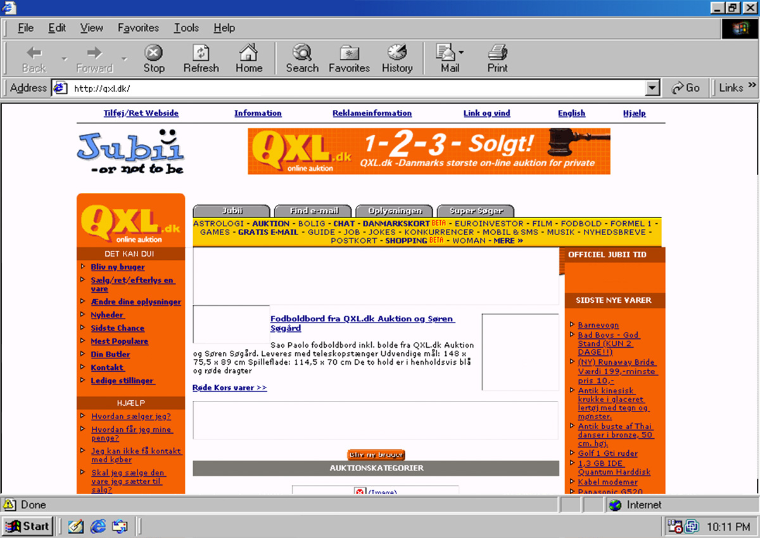Open the Golf 1 Gti ruder listing

tap(608, 453)
